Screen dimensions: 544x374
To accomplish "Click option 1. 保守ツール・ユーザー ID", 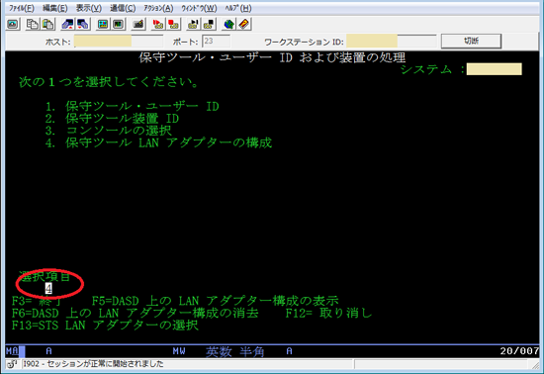I will [x=133, y=106].
